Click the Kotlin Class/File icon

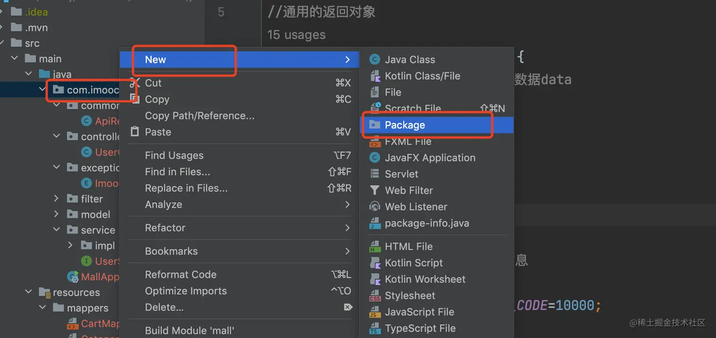coord(375,76)
